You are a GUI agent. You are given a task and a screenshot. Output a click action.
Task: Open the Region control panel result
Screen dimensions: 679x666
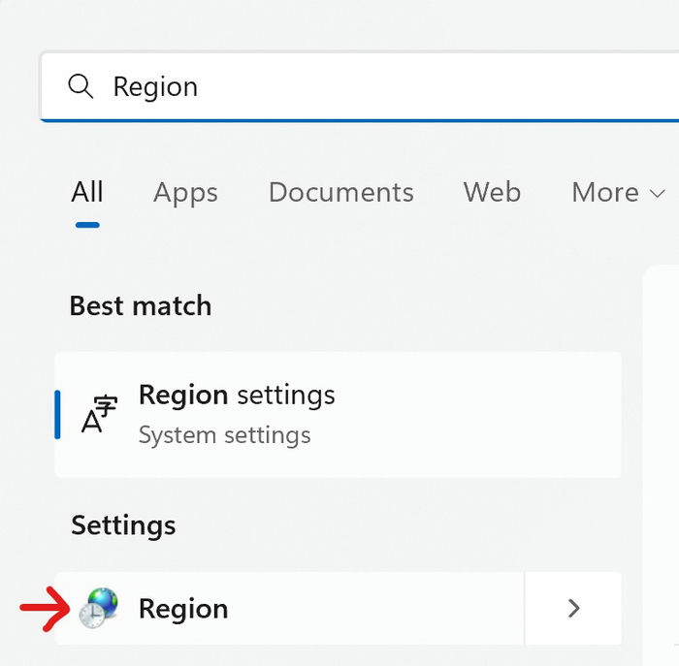(289, 609)
